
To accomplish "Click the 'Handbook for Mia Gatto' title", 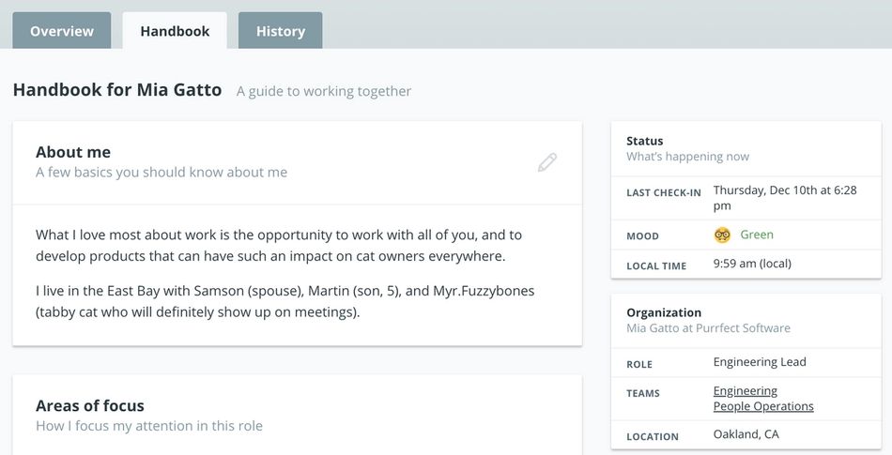I will tap(117, 90).
